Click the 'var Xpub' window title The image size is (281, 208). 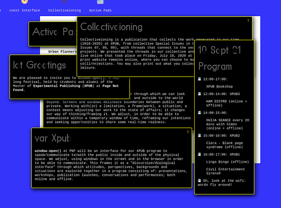[53, 138]
